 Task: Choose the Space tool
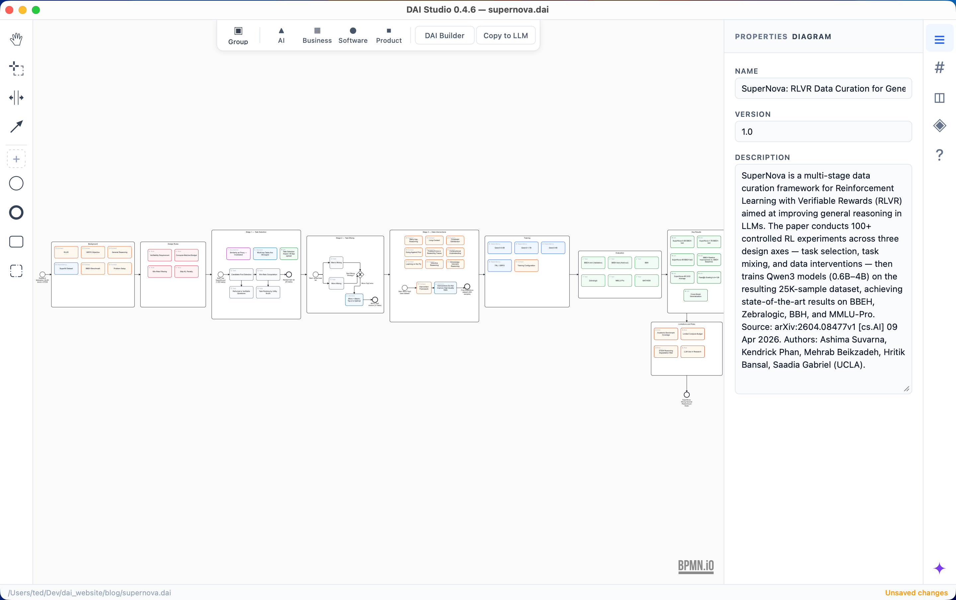click(x=16, y=98)
